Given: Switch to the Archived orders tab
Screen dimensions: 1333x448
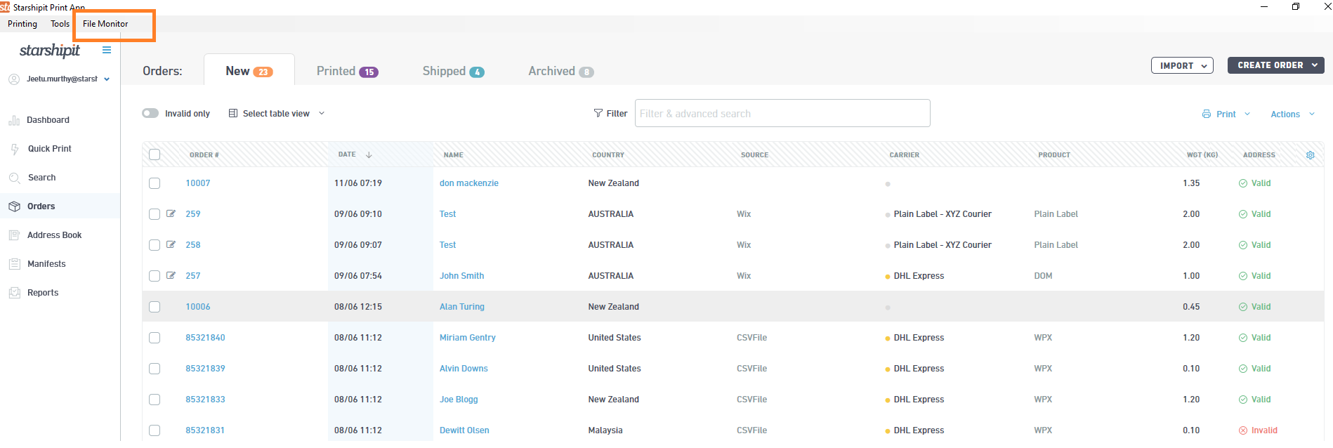Looking at the screenshot, I should pos(560,71).
